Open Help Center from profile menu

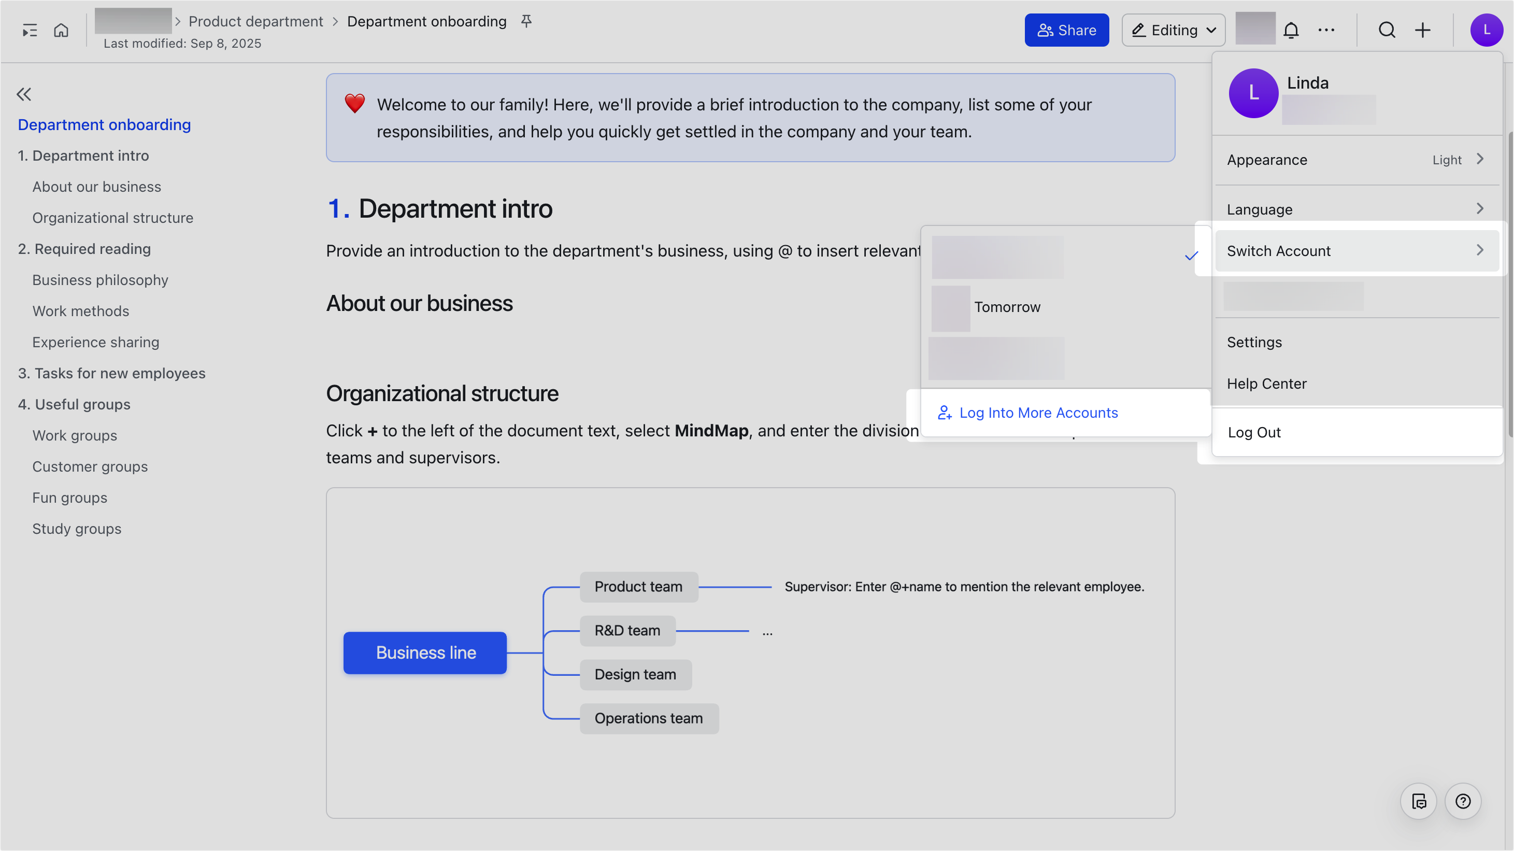1357,384
